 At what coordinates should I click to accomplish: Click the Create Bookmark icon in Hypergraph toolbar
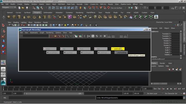point(76,36)
